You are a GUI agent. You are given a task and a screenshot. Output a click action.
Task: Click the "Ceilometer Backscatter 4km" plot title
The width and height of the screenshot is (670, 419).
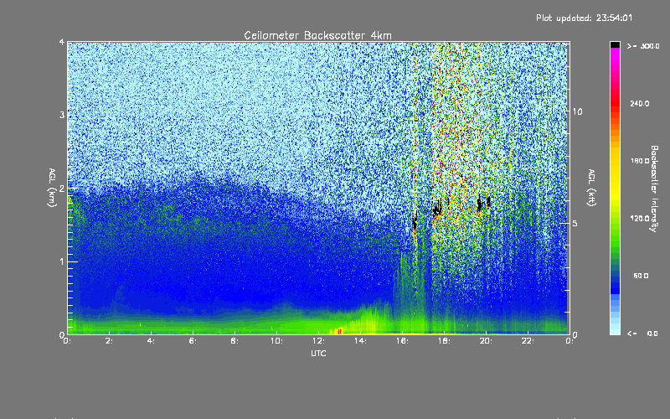(x=317, y=35)
